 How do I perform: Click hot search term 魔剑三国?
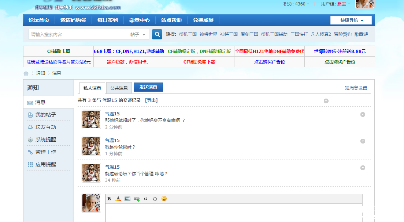pyautogui.click(x=249, y=34)
